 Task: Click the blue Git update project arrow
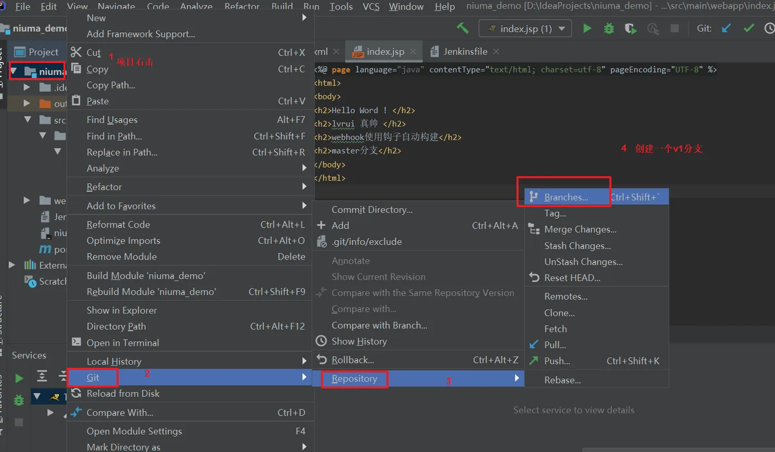(x=727, y=28)
